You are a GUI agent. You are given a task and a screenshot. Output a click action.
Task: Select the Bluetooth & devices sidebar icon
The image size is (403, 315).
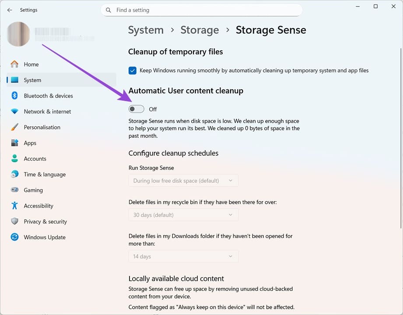tap(14, 96)
